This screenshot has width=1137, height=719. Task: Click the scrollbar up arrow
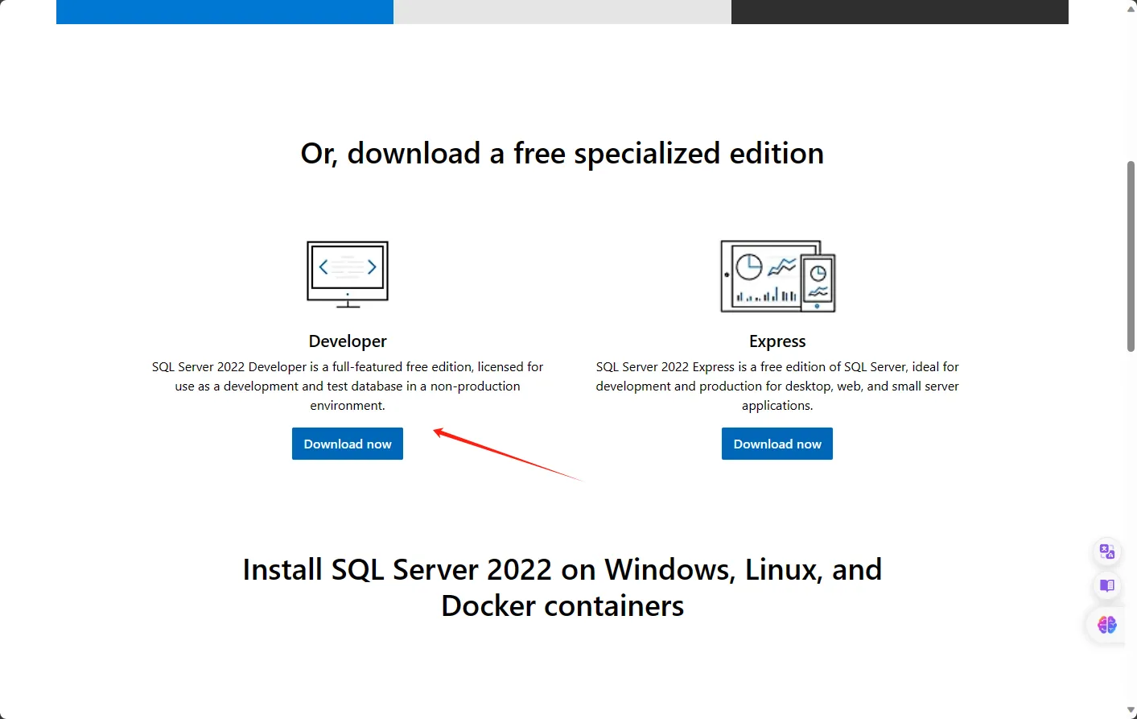click(x=1131, y=9)
